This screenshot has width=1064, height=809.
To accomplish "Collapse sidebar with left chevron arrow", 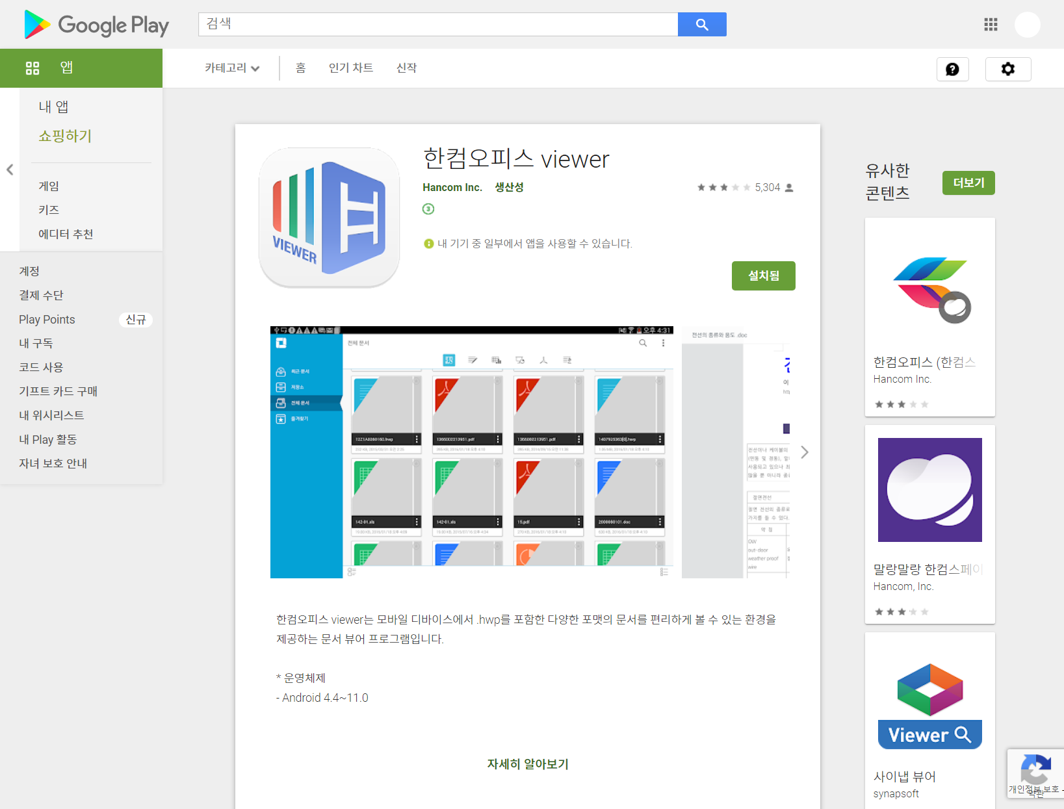I will [x=10, y=170].
